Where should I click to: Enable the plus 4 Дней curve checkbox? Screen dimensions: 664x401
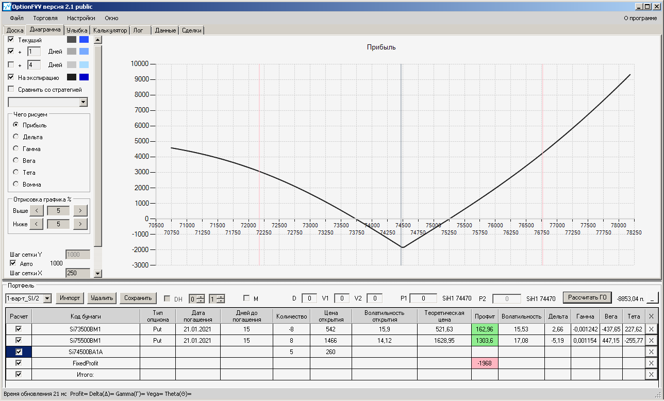(11, 64)
